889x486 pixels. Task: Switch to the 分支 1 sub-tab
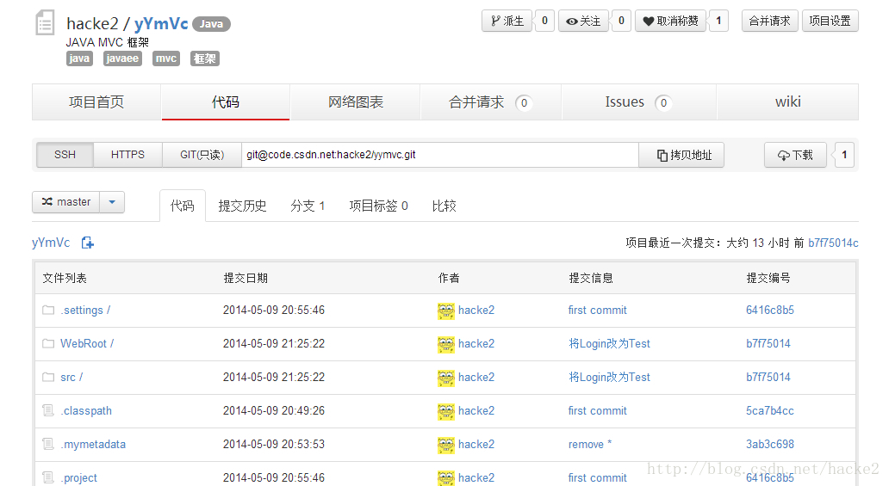pyautogui.click(x=308, y=206)
